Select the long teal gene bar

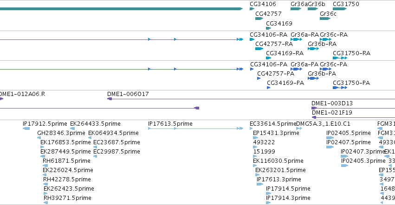pyautogui.click(x=122, y=9)
